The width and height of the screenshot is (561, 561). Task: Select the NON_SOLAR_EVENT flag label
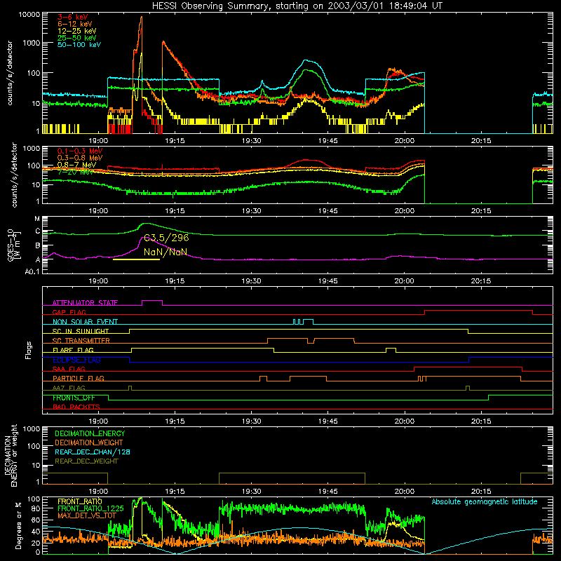point(85,322)
